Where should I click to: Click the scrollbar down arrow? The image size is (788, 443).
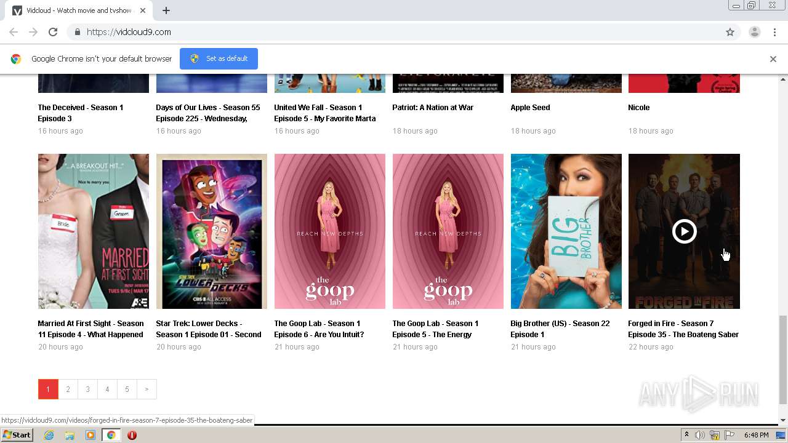783,420
